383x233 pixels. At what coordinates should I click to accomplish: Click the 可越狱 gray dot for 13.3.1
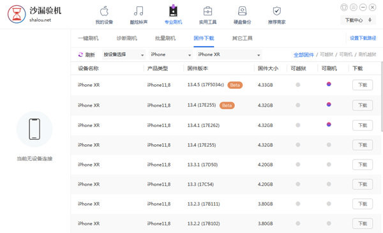coord(297,164)
